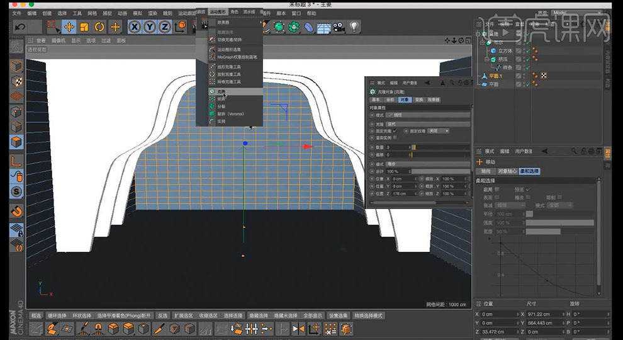Toggle the 渲染实例 checkbox
The image size is (623, 340).
395,138
